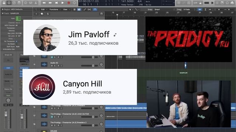This screenshot has width=236, height=132.
Task: Open the Drag X-Fade dropdown
Action: [189, 10]
